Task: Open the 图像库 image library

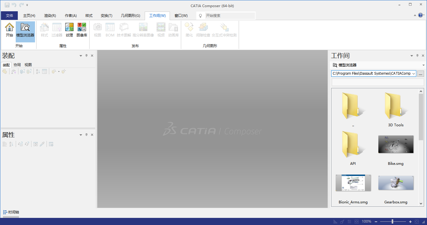Action: tap(82, 31)
